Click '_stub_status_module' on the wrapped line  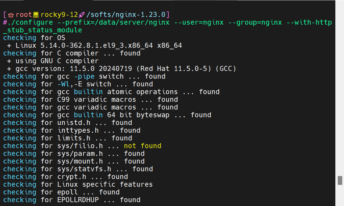[43, 30]
